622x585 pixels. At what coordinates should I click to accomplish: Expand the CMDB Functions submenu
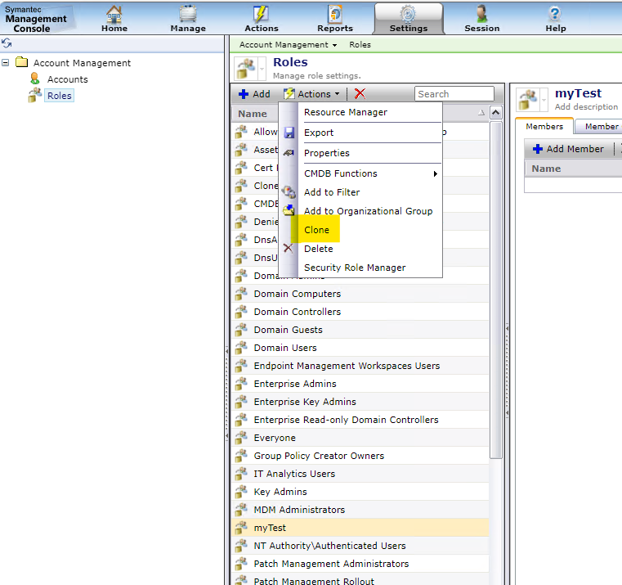[x=371, y=173]
